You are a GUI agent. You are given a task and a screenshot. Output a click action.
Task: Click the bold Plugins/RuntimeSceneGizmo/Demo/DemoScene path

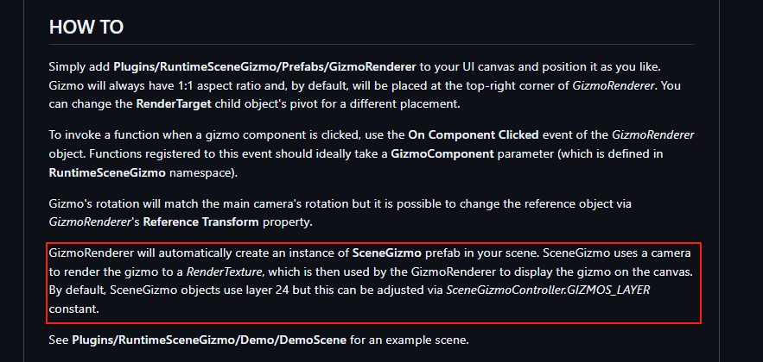pos(209,340)
